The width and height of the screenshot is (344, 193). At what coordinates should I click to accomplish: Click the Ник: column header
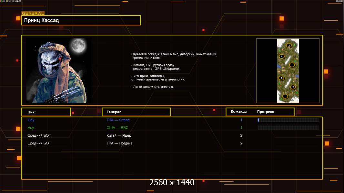click(46, 112)
